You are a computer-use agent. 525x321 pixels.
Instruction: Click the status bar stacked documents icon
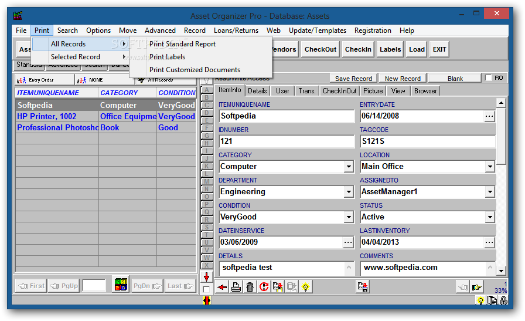pyautogui.click(x=492, y=300)
